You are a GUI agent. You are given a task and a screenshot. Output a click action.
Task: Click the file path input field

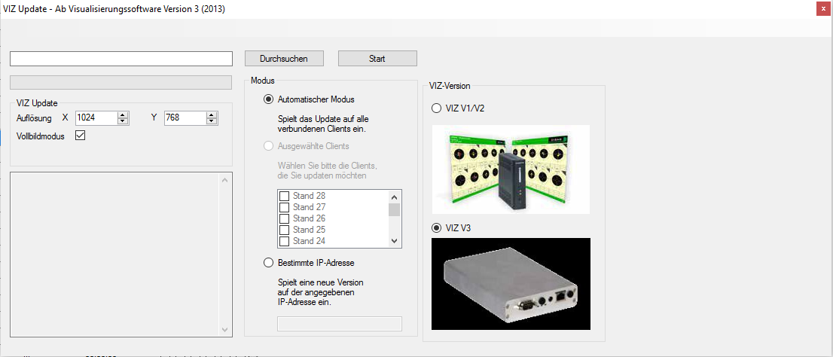pyautogui.click(x=121, y=59)
